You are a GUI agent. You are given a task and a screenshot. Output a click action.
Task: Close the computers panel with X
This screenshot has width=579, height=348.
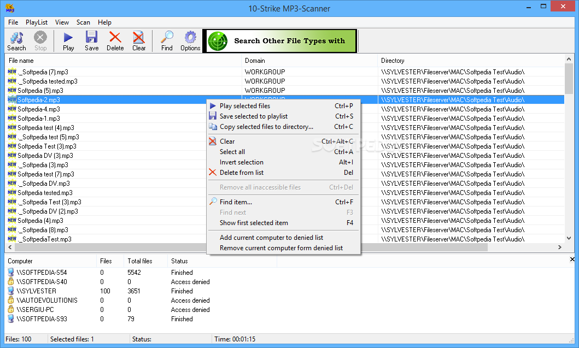[572, 259]
